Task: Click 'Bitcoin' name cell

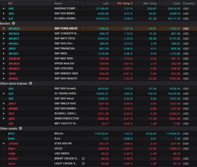Action: click(x=59, y=134)
